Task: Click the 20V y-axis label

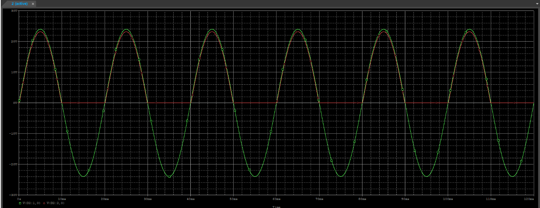Action: pos(14,41)
